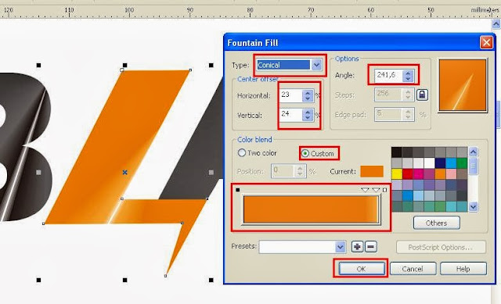Click the Help button
Image resolution: width=501 pixels, height=304 pixels.
tap(463, 269)
